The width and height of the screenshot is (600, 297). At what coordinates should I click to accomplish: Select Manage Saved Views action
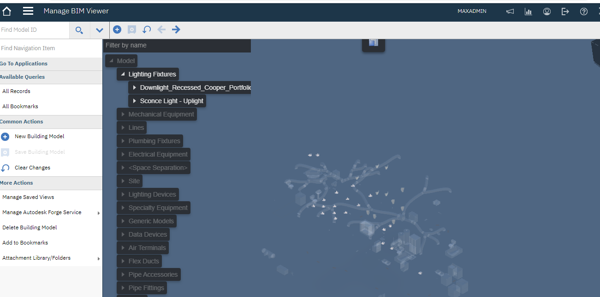(28, 197)
